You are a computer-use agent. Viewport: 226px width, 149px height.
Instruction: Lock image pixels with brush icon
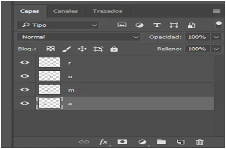67,49
